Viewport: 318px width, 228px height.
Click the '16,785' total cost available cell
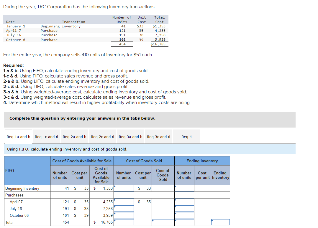102,222
